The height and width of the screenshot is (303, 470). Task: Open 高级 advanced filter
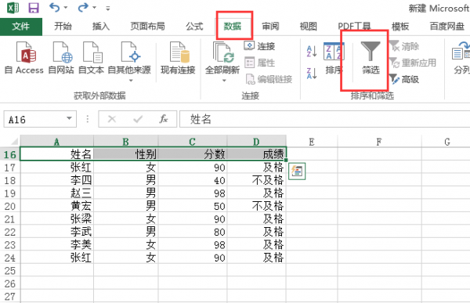click(404, 79)
